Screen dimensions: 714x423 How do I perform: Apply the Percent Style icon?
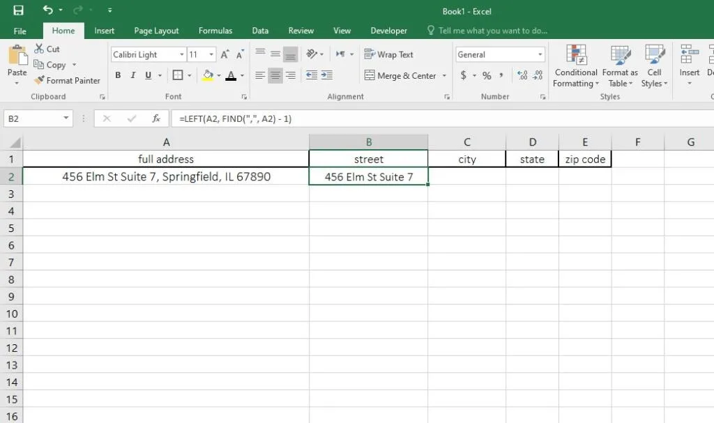487,75
